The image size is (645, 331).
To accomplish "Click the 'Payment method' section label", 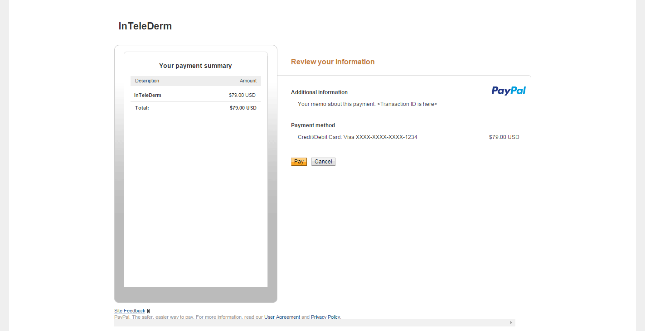I will 313,125.
